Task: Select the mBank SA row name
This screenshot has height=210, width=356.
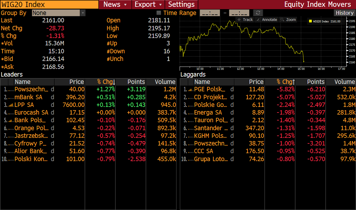Action: (x=28, y=97)
